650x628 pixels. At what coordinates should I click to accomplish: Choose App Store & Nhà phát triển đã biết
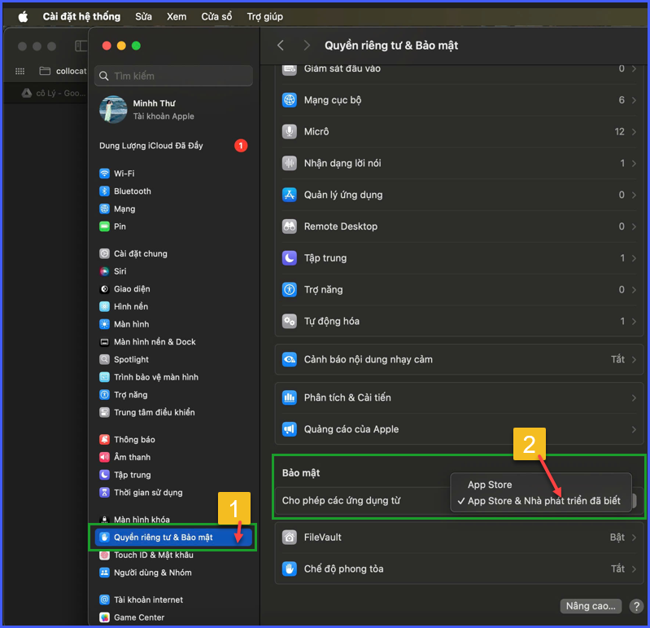pos(543,501)
